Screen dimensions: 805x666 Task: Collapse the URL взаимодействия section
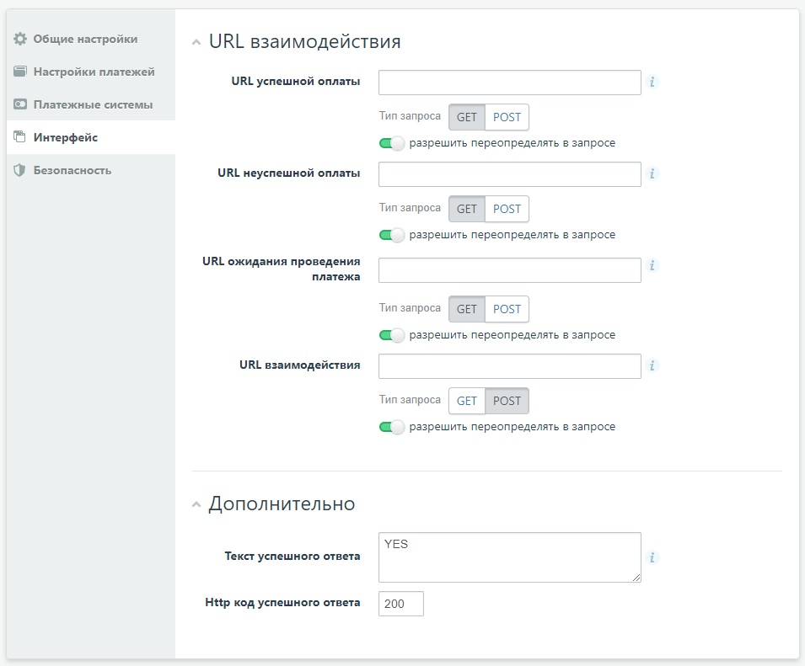(x=196, y=42)
